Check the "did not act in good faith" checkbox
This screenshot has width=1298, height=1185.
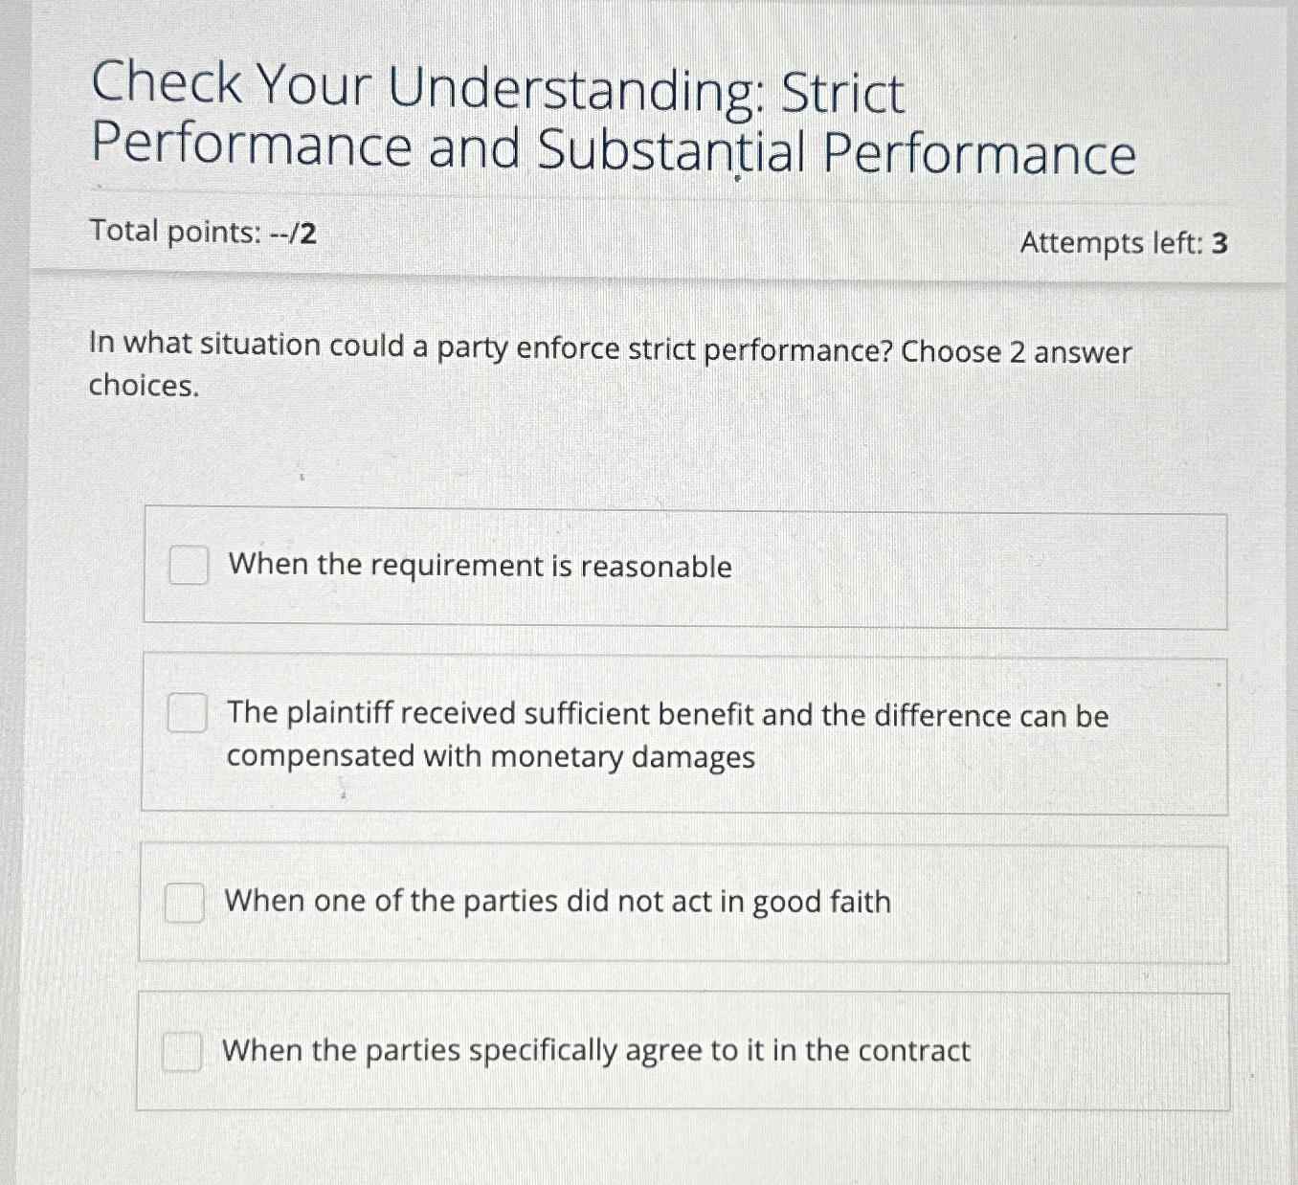187,902
